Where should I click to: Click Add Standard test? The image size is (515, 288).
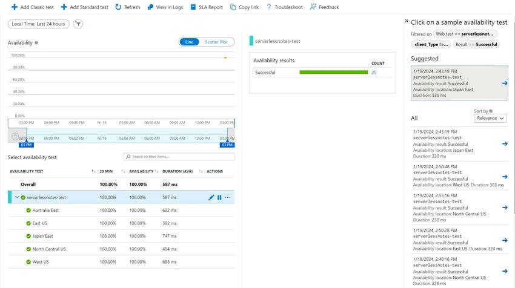(x=84, y=7)
